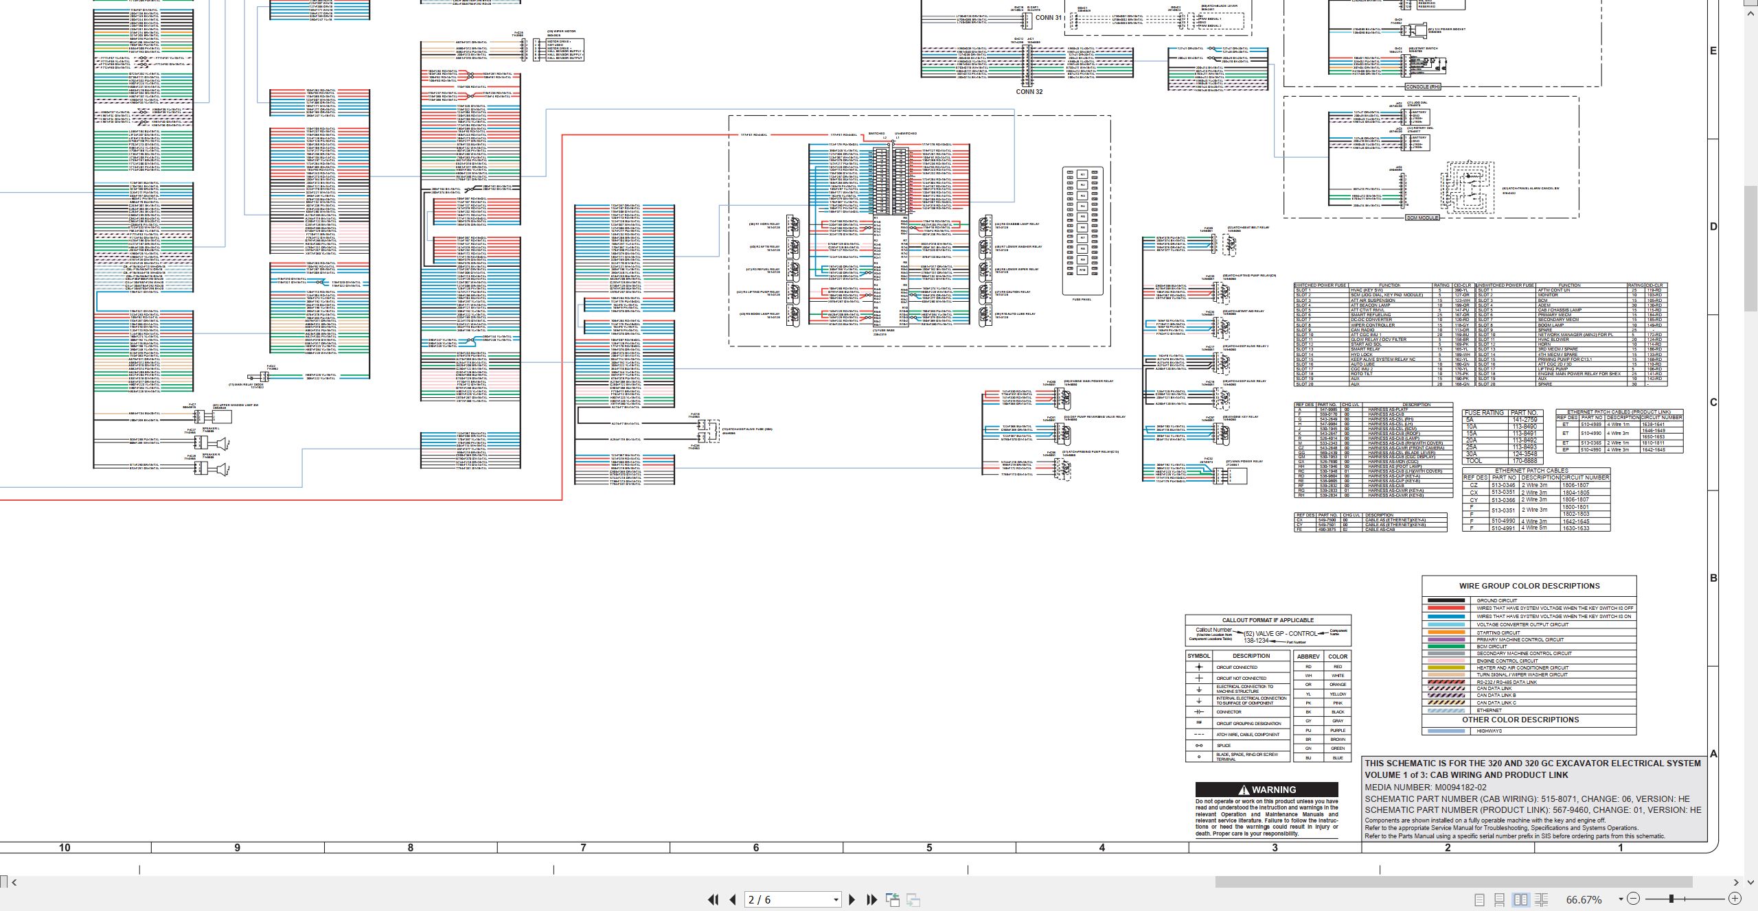Click the ENGINE CONTROL CIRCUIT label
The image size is (1758, 911).
tap(1508, 661)
